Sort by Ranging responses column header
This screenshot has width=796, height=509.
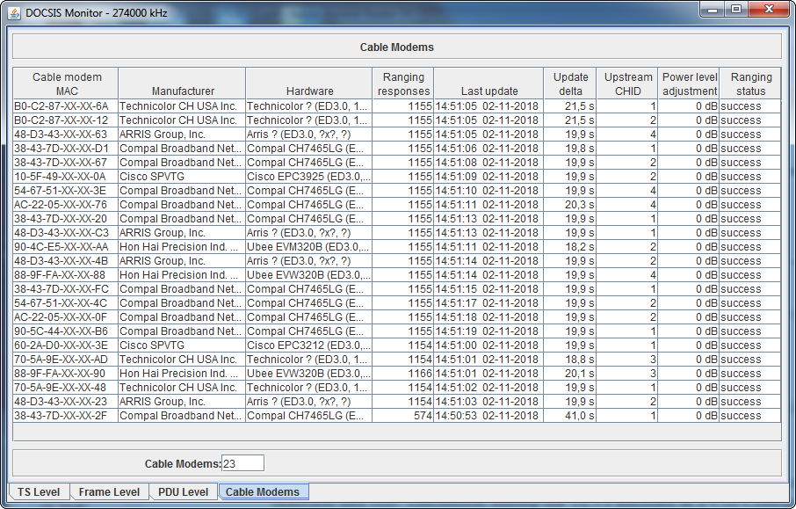tap(403, 84)
